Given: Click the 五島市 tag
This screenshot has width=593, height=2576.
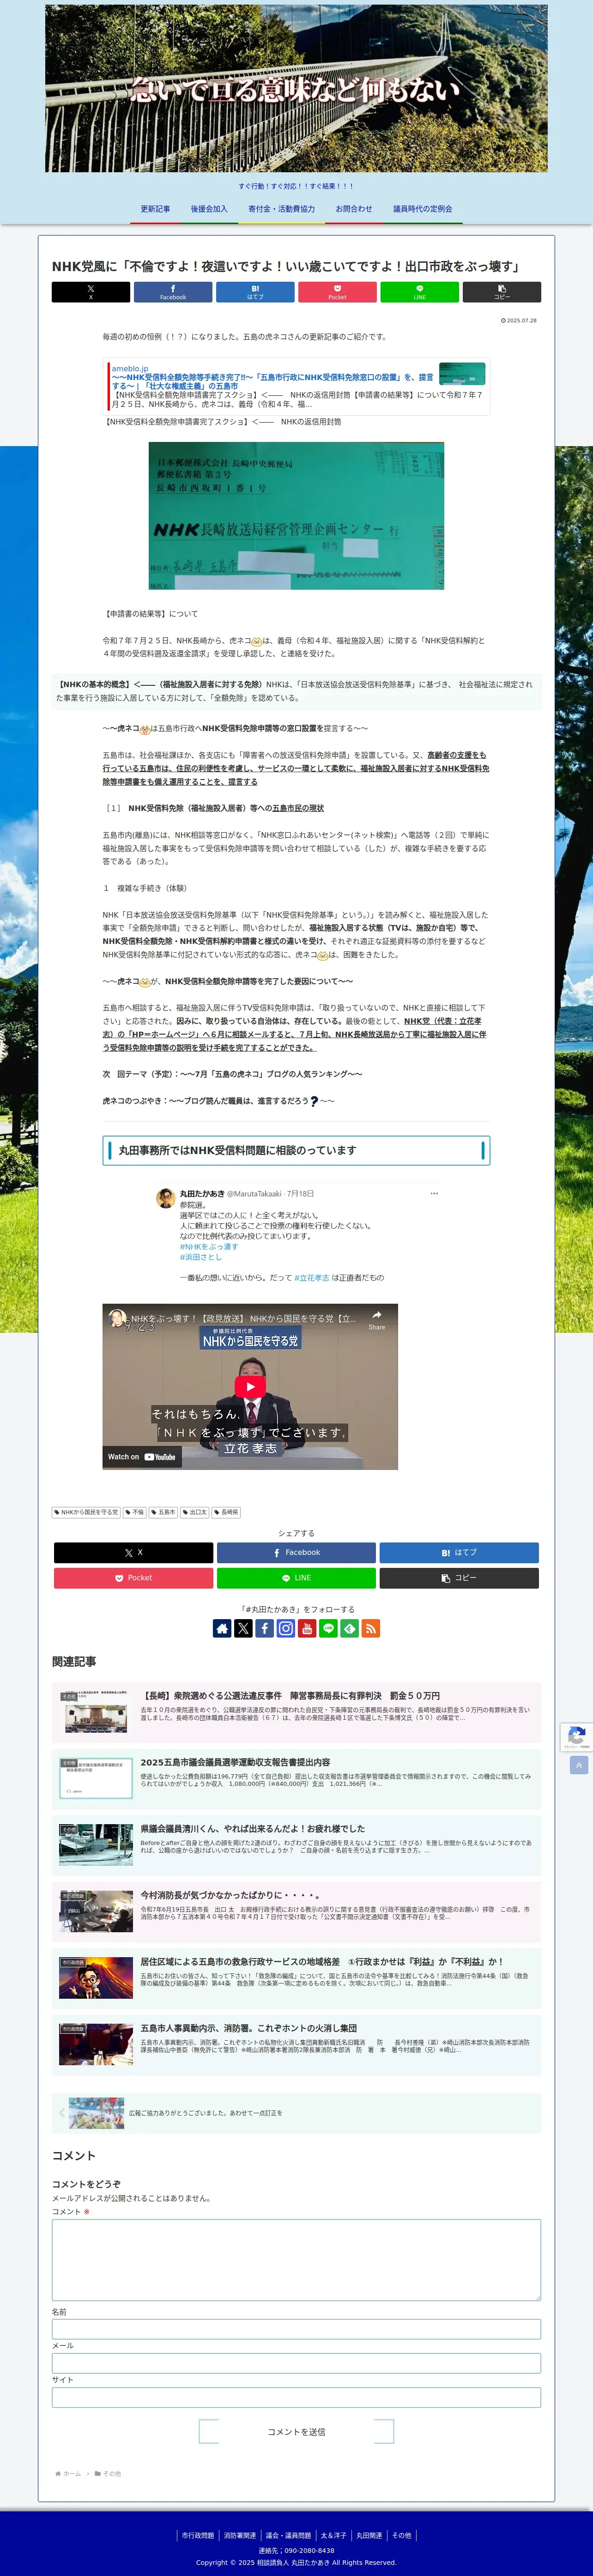Looking at the screenshot, I should pyautogui.click(x=164, y=1512).
